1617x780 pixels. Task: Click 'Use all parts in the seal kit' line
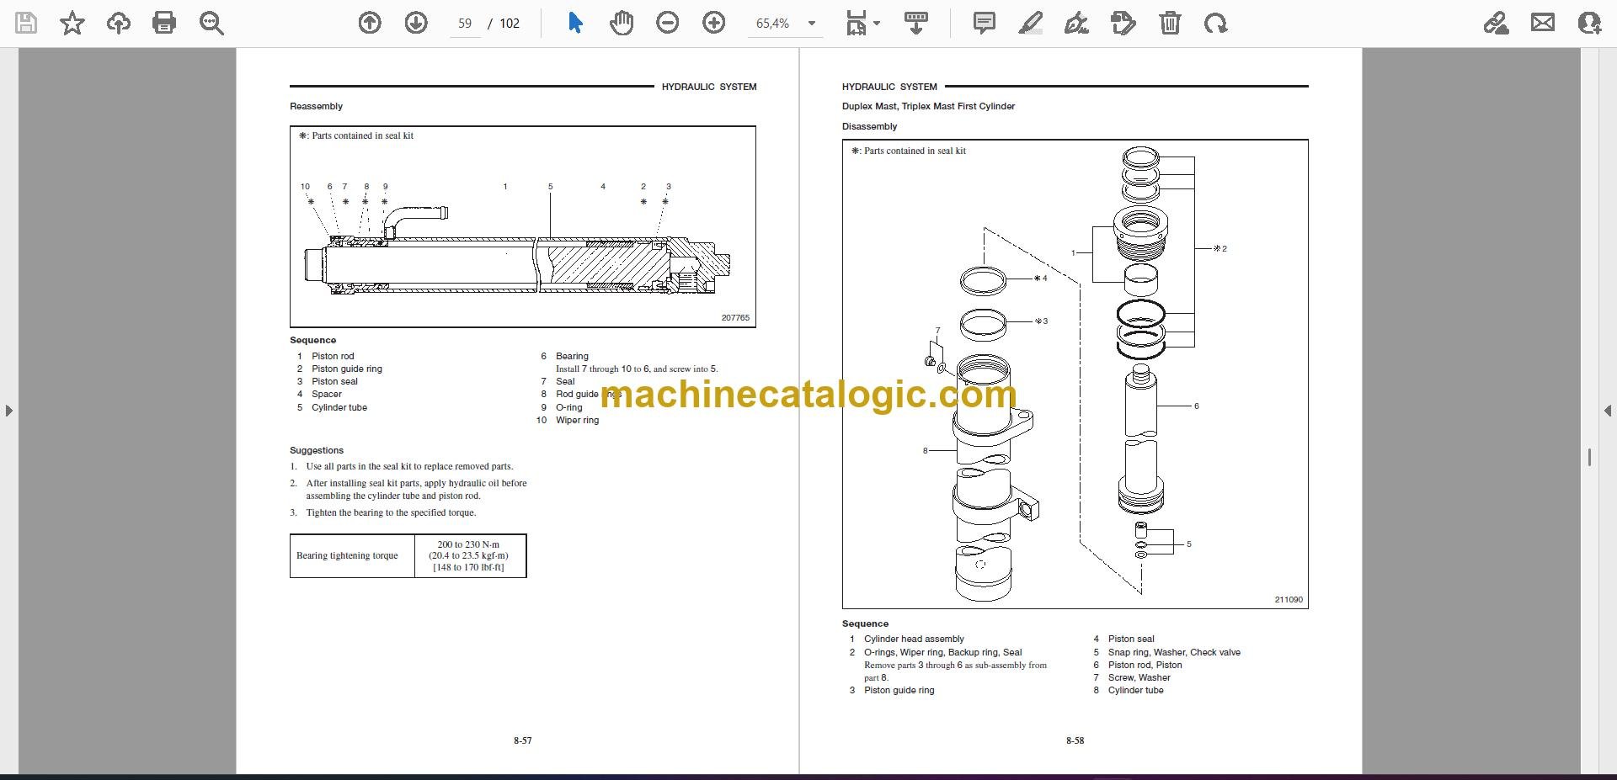pos(409,466)
